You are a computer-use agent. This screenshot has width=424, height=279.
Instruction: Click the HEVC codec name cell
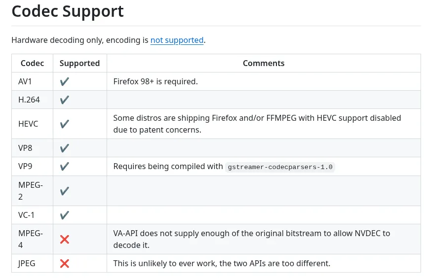28,124
